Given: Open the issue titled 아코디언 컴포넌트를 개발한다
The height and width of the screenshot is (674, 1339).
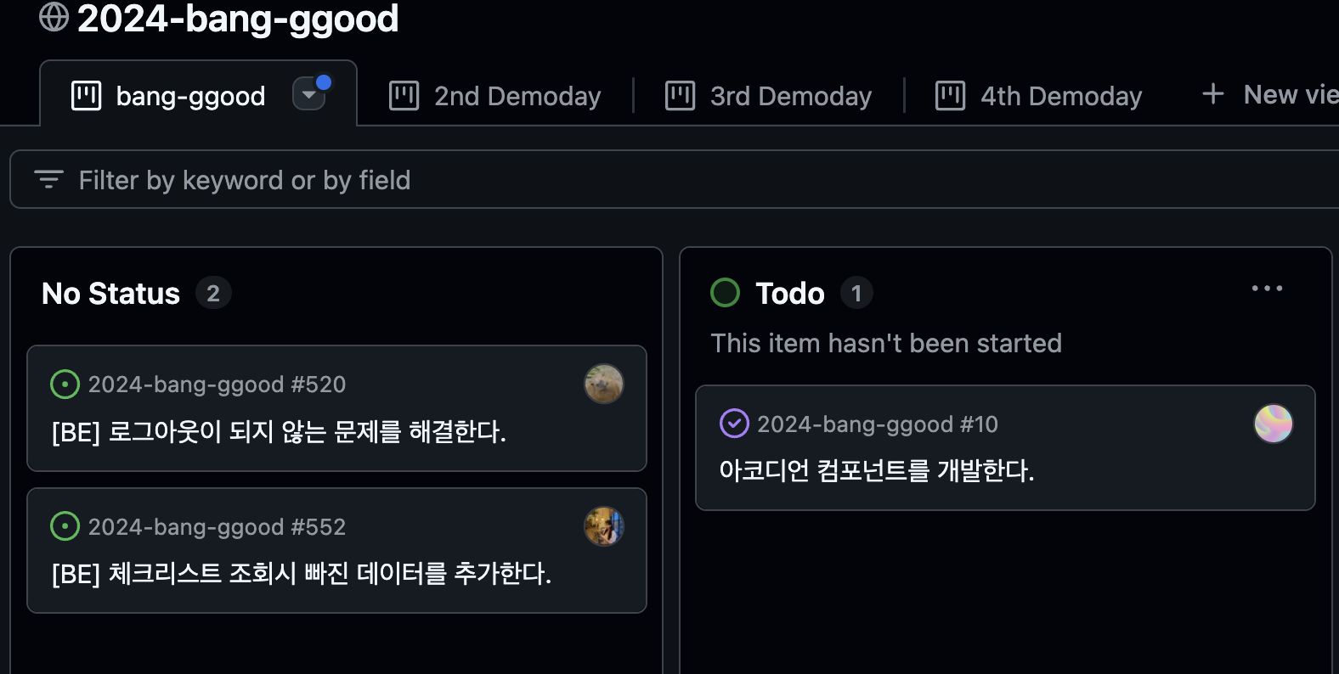Looking at the screenshot, I should click(x=877, y=470).
